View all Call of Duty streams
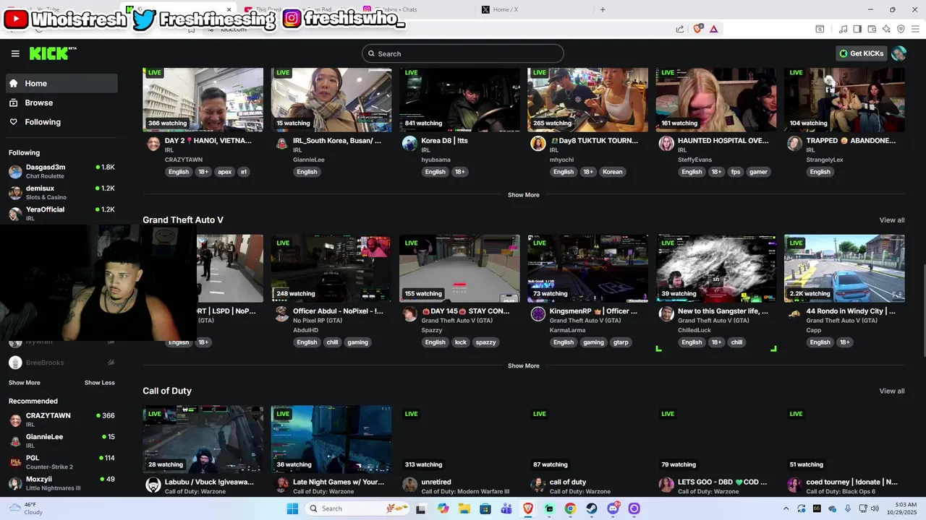This screenshot has height=520, width=926. tap(891, 391)
